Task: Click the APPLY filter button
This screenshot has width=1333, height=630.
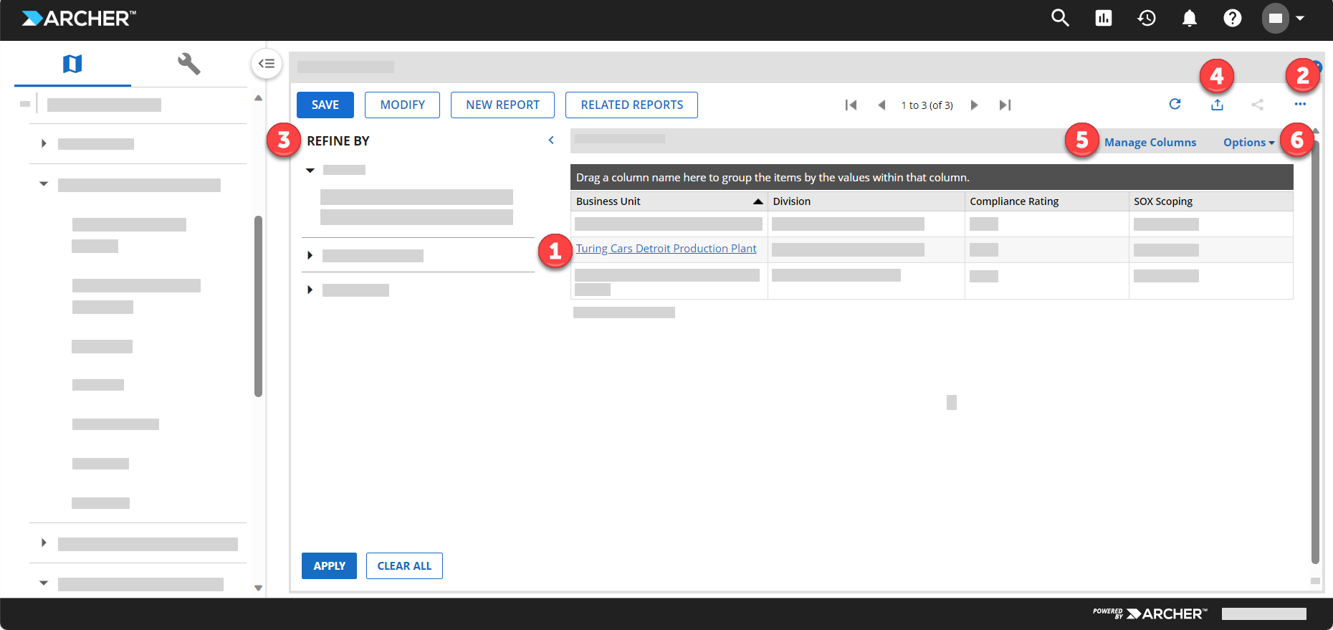Action: point(329,565)
